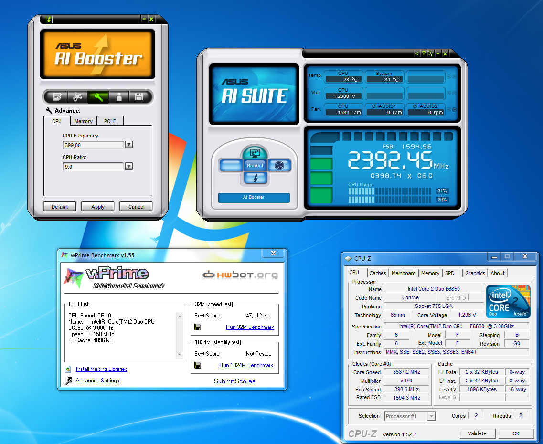This screenshot has height=444, width=543.
Task: Click previous arrow on Volt. sensor row
Action: (449, 93)
